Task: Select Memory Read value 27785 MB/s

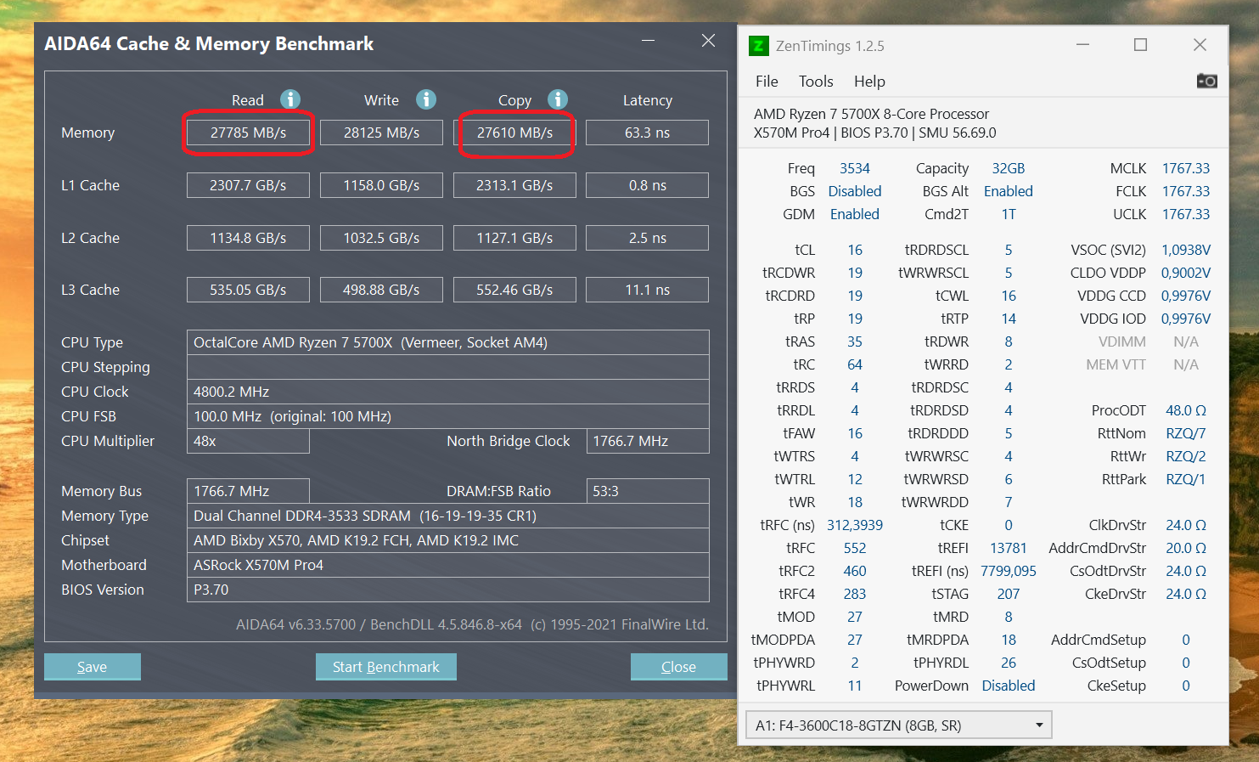Action: 248,133
